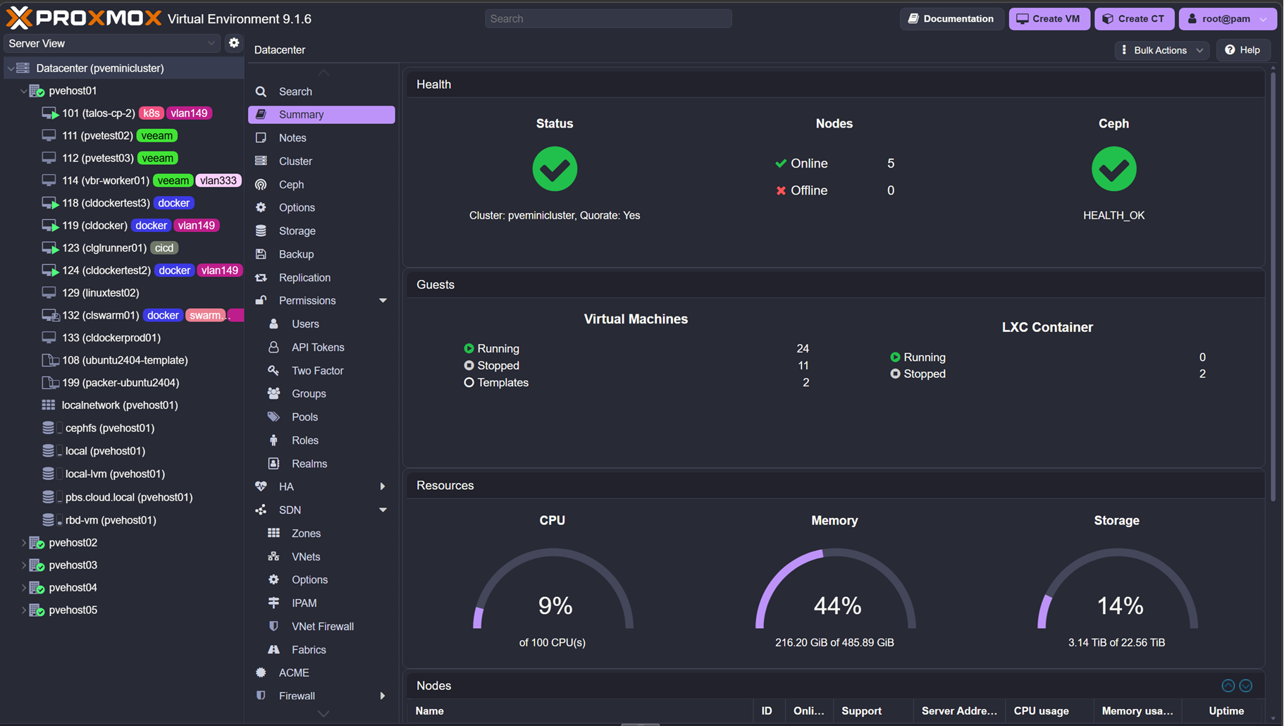Open the Bulk Actions dropdown
Viewport: 1284px width, 726px height.
point(1161,50)
